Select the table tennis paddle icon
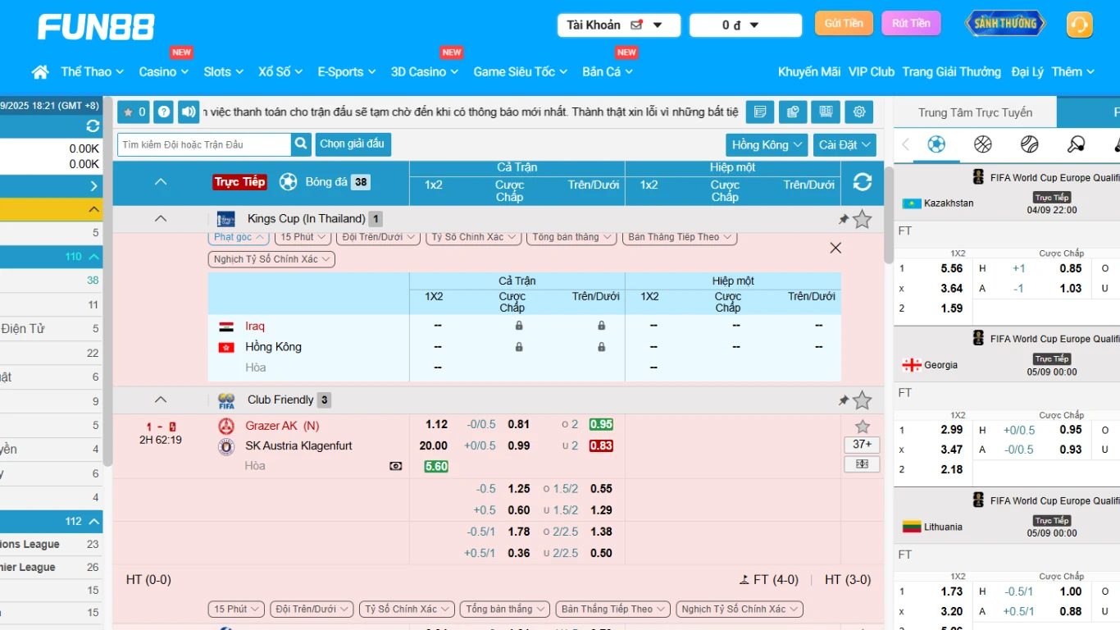This screenshot has height=630, width=1120. click(1076, 144)
